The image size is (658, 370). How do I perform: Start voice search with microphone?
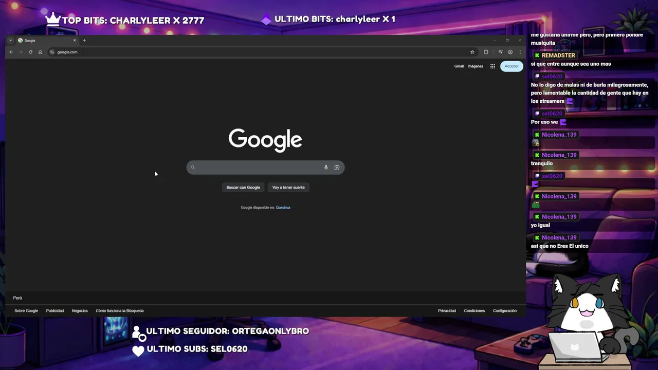point(326,168)
